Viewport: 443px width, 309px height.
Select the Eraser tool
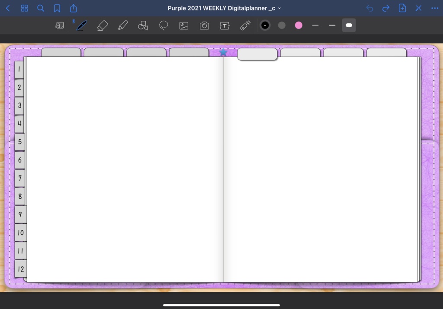coord(103,25)
